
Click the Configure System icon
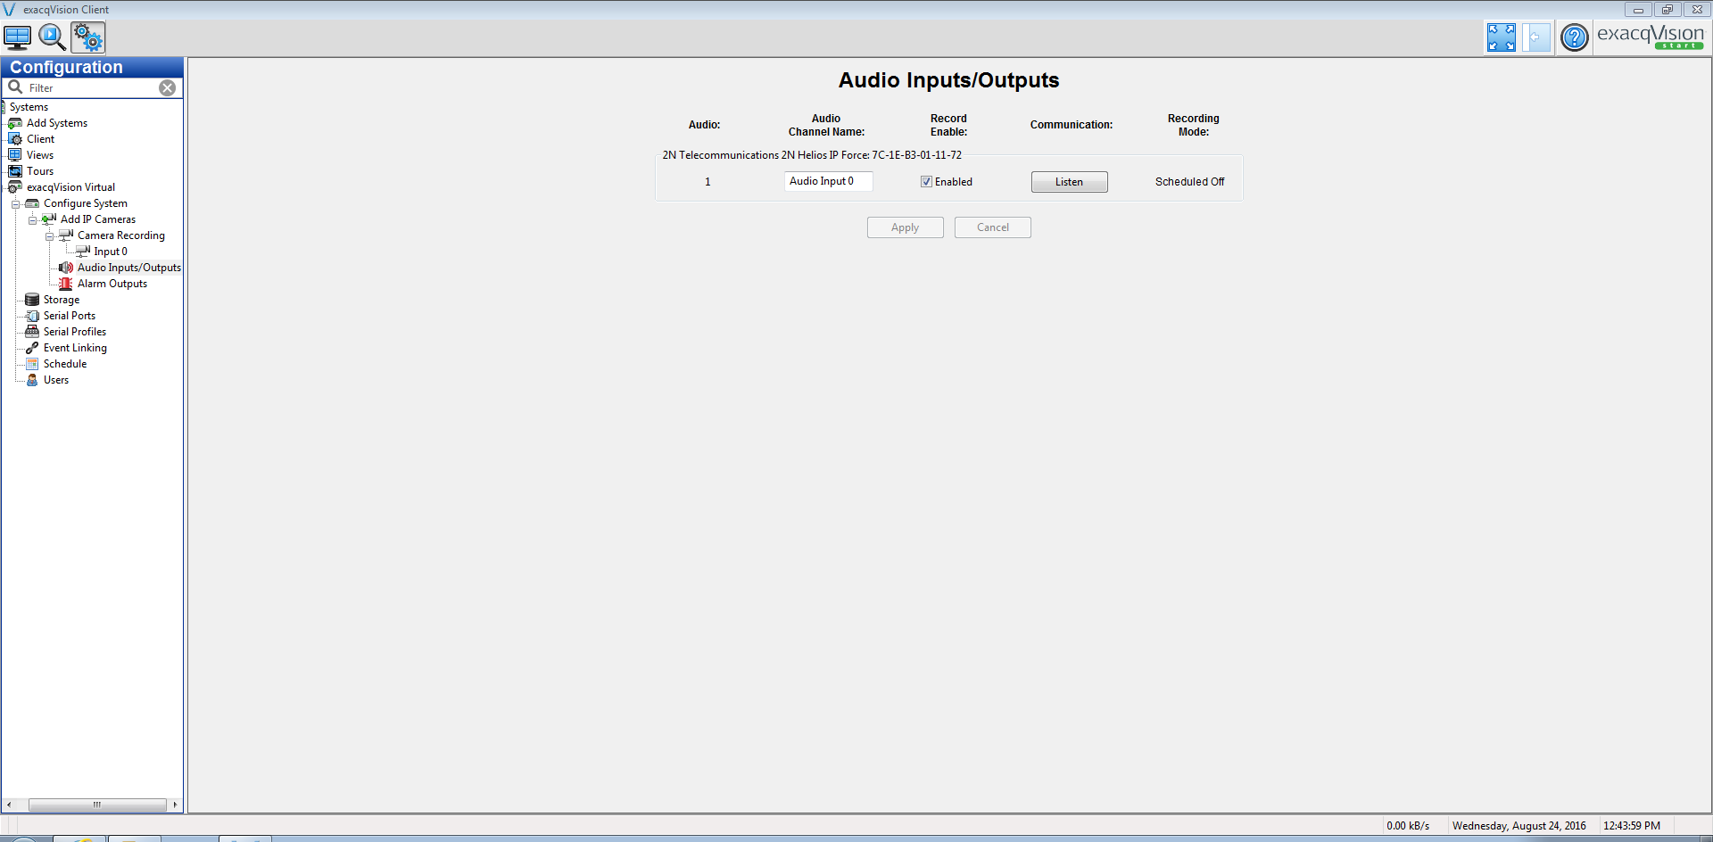[x=32, y=203]
